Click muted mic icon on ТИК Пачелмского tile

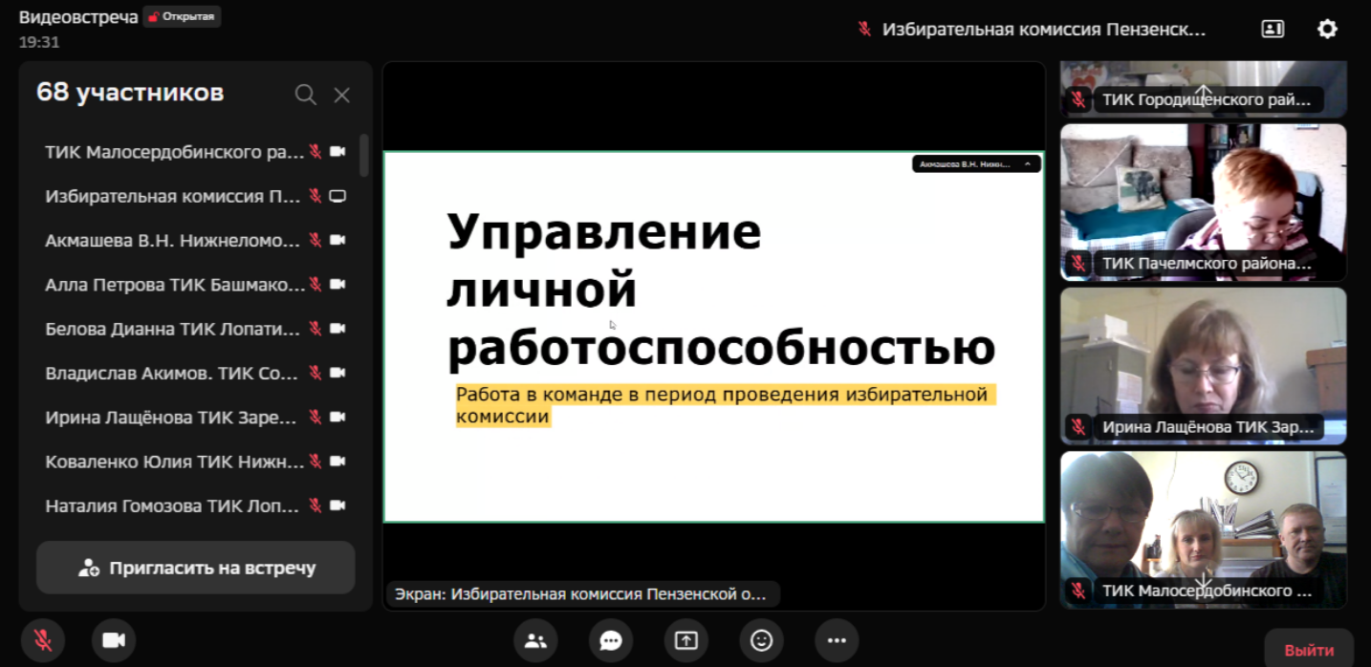(1078, 263)
